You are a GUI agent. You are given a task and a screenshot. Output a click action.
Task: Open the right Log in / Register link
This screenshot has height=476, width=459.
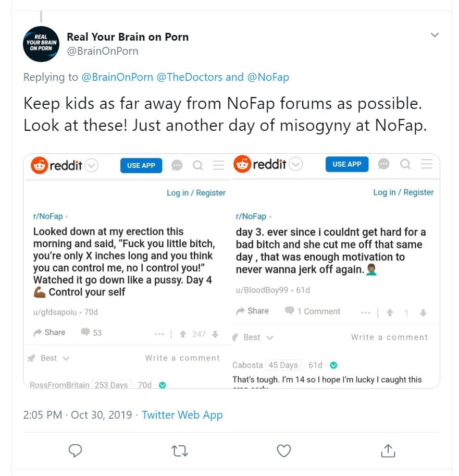tap(403, 192)
